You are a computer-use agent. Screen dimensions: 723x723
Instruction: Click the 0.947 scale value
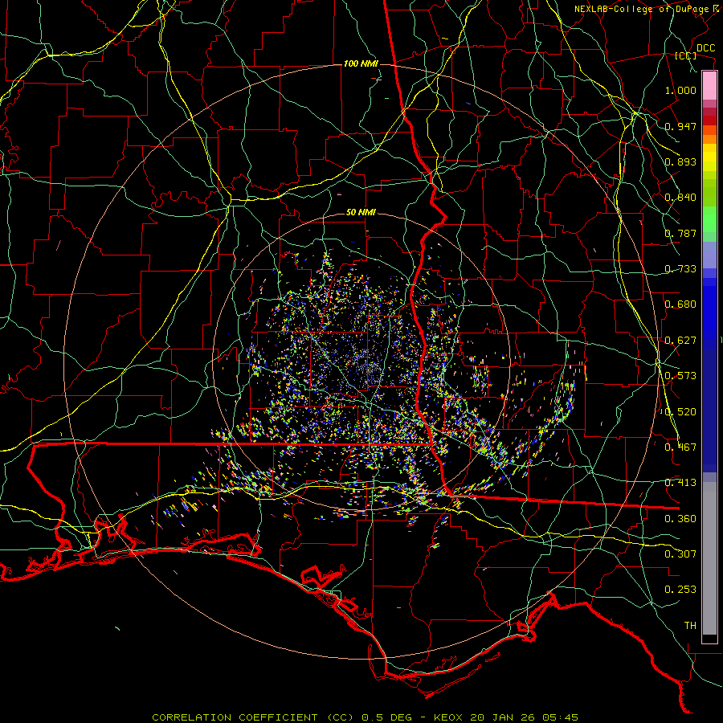click(680, 126)
